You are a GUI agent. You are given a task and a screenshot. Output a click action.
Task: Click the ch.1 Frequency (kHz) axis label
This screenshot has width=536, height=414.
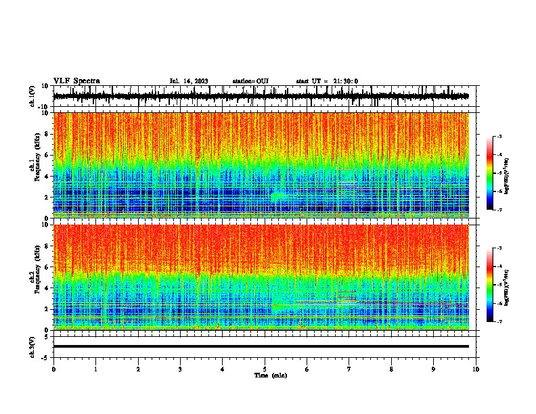(x=35, y=156)
